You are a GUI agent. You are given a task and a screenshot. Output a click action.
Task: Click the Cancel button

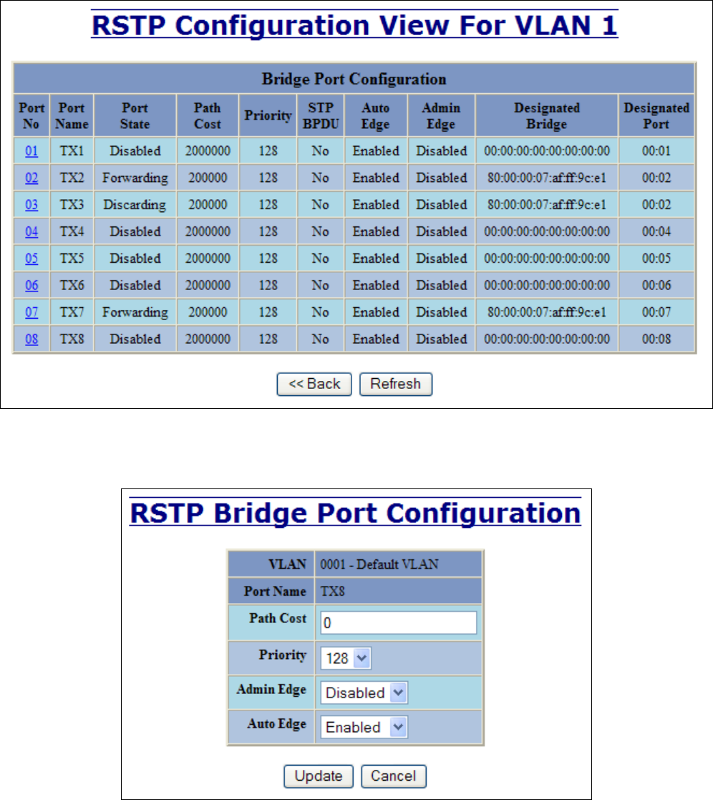(x=393, y=776)
